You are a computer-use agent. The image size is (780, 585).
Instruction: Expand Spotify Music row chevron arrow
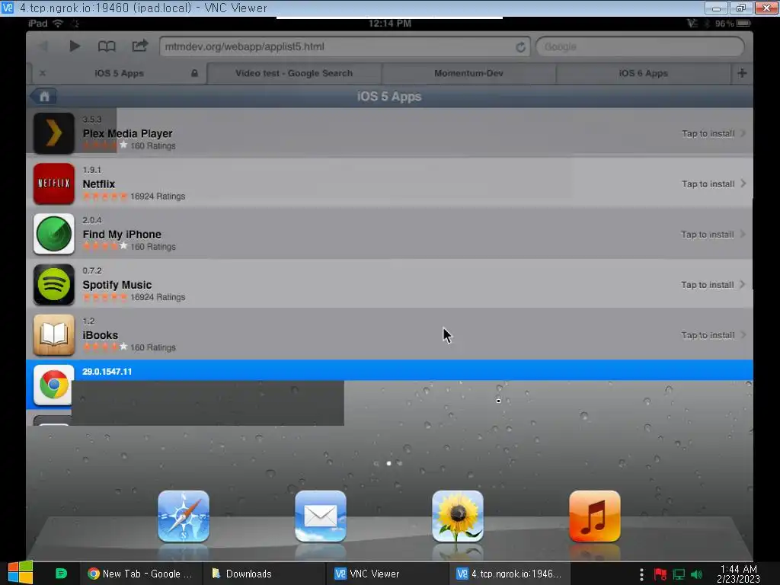tap(743, 285)
